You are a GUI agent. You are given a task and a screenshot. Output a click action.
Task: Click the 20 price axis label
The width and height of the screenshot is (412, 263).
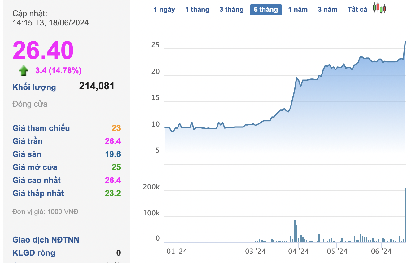pos(155,71)
